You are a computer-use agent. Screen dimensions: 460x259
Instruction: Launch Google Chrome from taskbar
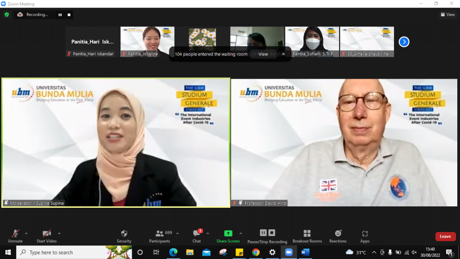click(x=256, y=252)
